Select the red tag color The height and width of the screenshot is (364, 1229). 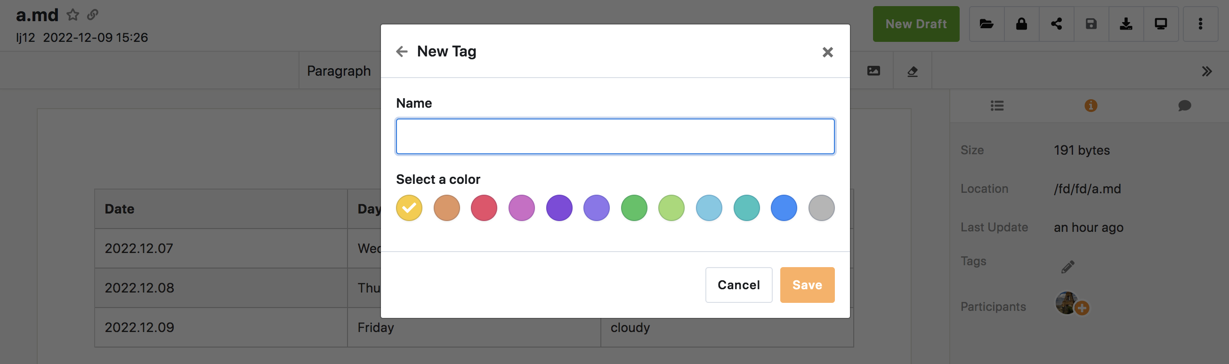tap(484, 208)
